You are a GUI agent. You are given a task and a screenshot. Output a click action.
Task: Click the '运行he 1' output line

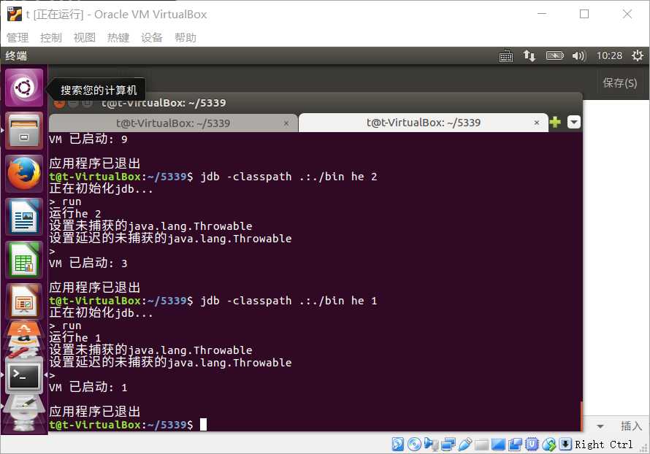pos(75,338)
